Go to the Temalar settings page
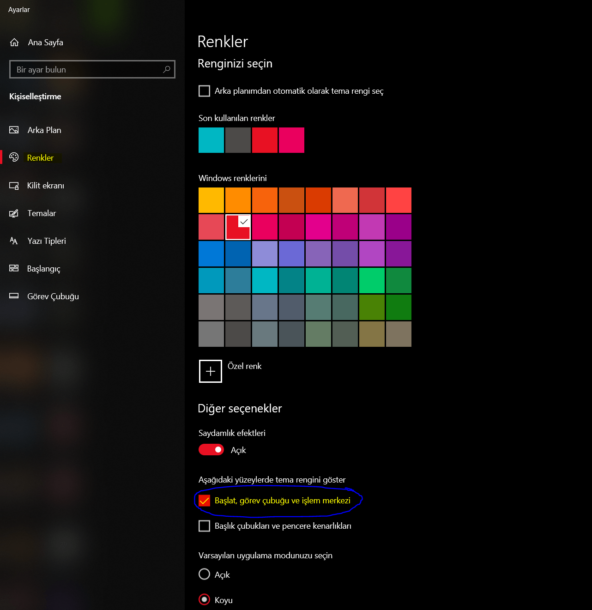This screenshot has width=592, height=610. (42, 213)
